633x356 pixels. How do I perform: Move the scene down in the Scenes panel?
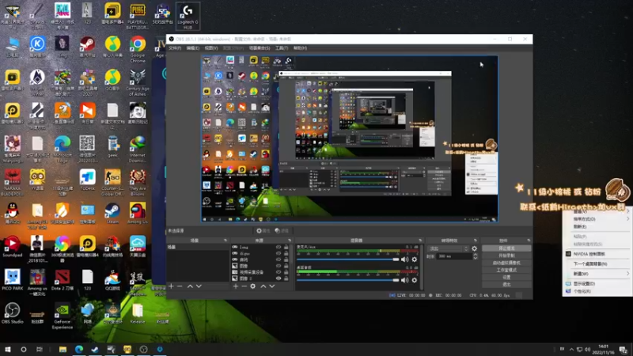point(199,286)
